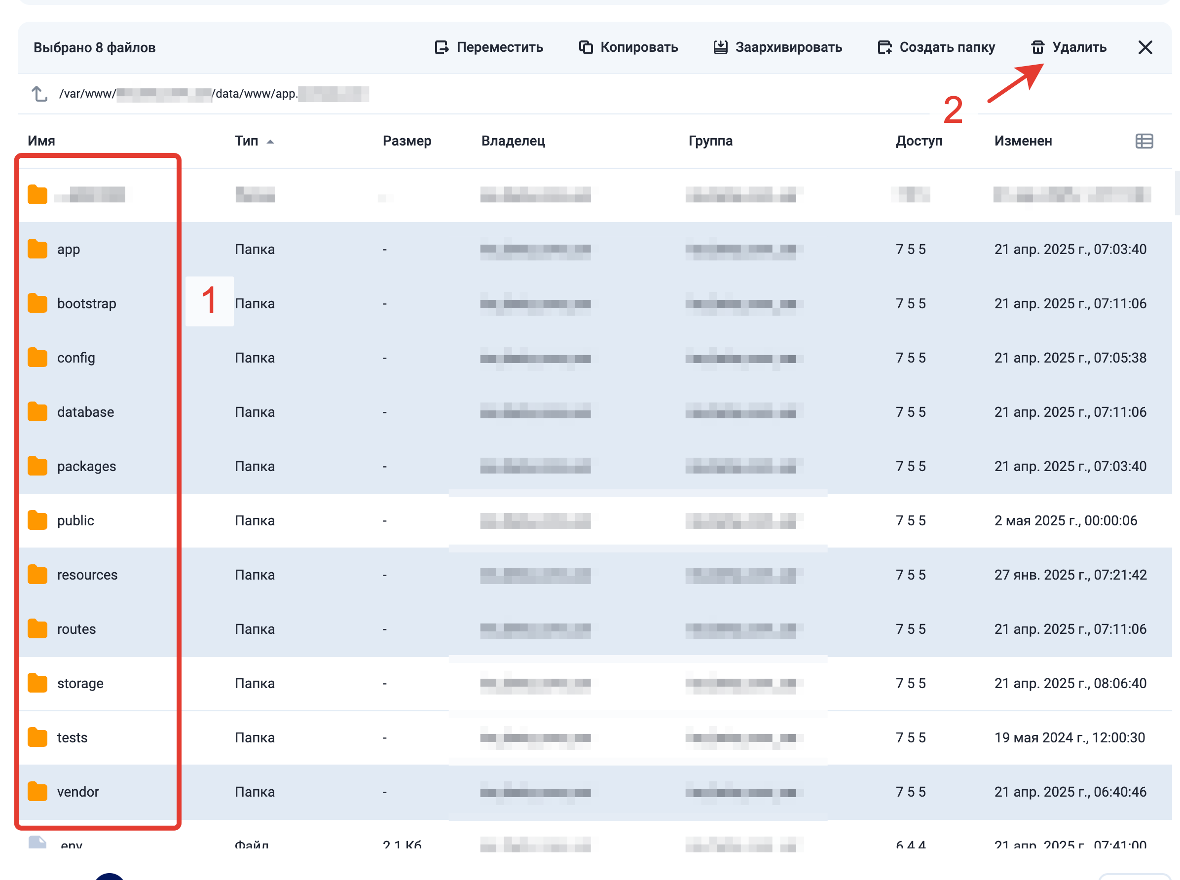
Task: Go up one directory level arrow
Action: tap(39, 94)
